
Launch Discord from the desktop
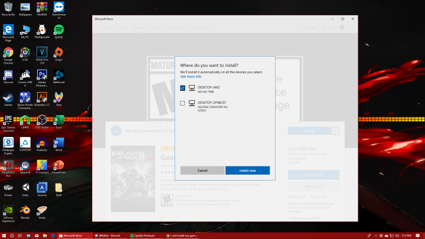8,75
